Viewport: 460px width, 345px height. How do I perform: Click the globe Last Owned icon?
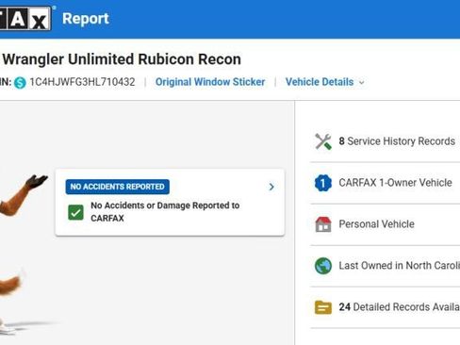[323, 266]
